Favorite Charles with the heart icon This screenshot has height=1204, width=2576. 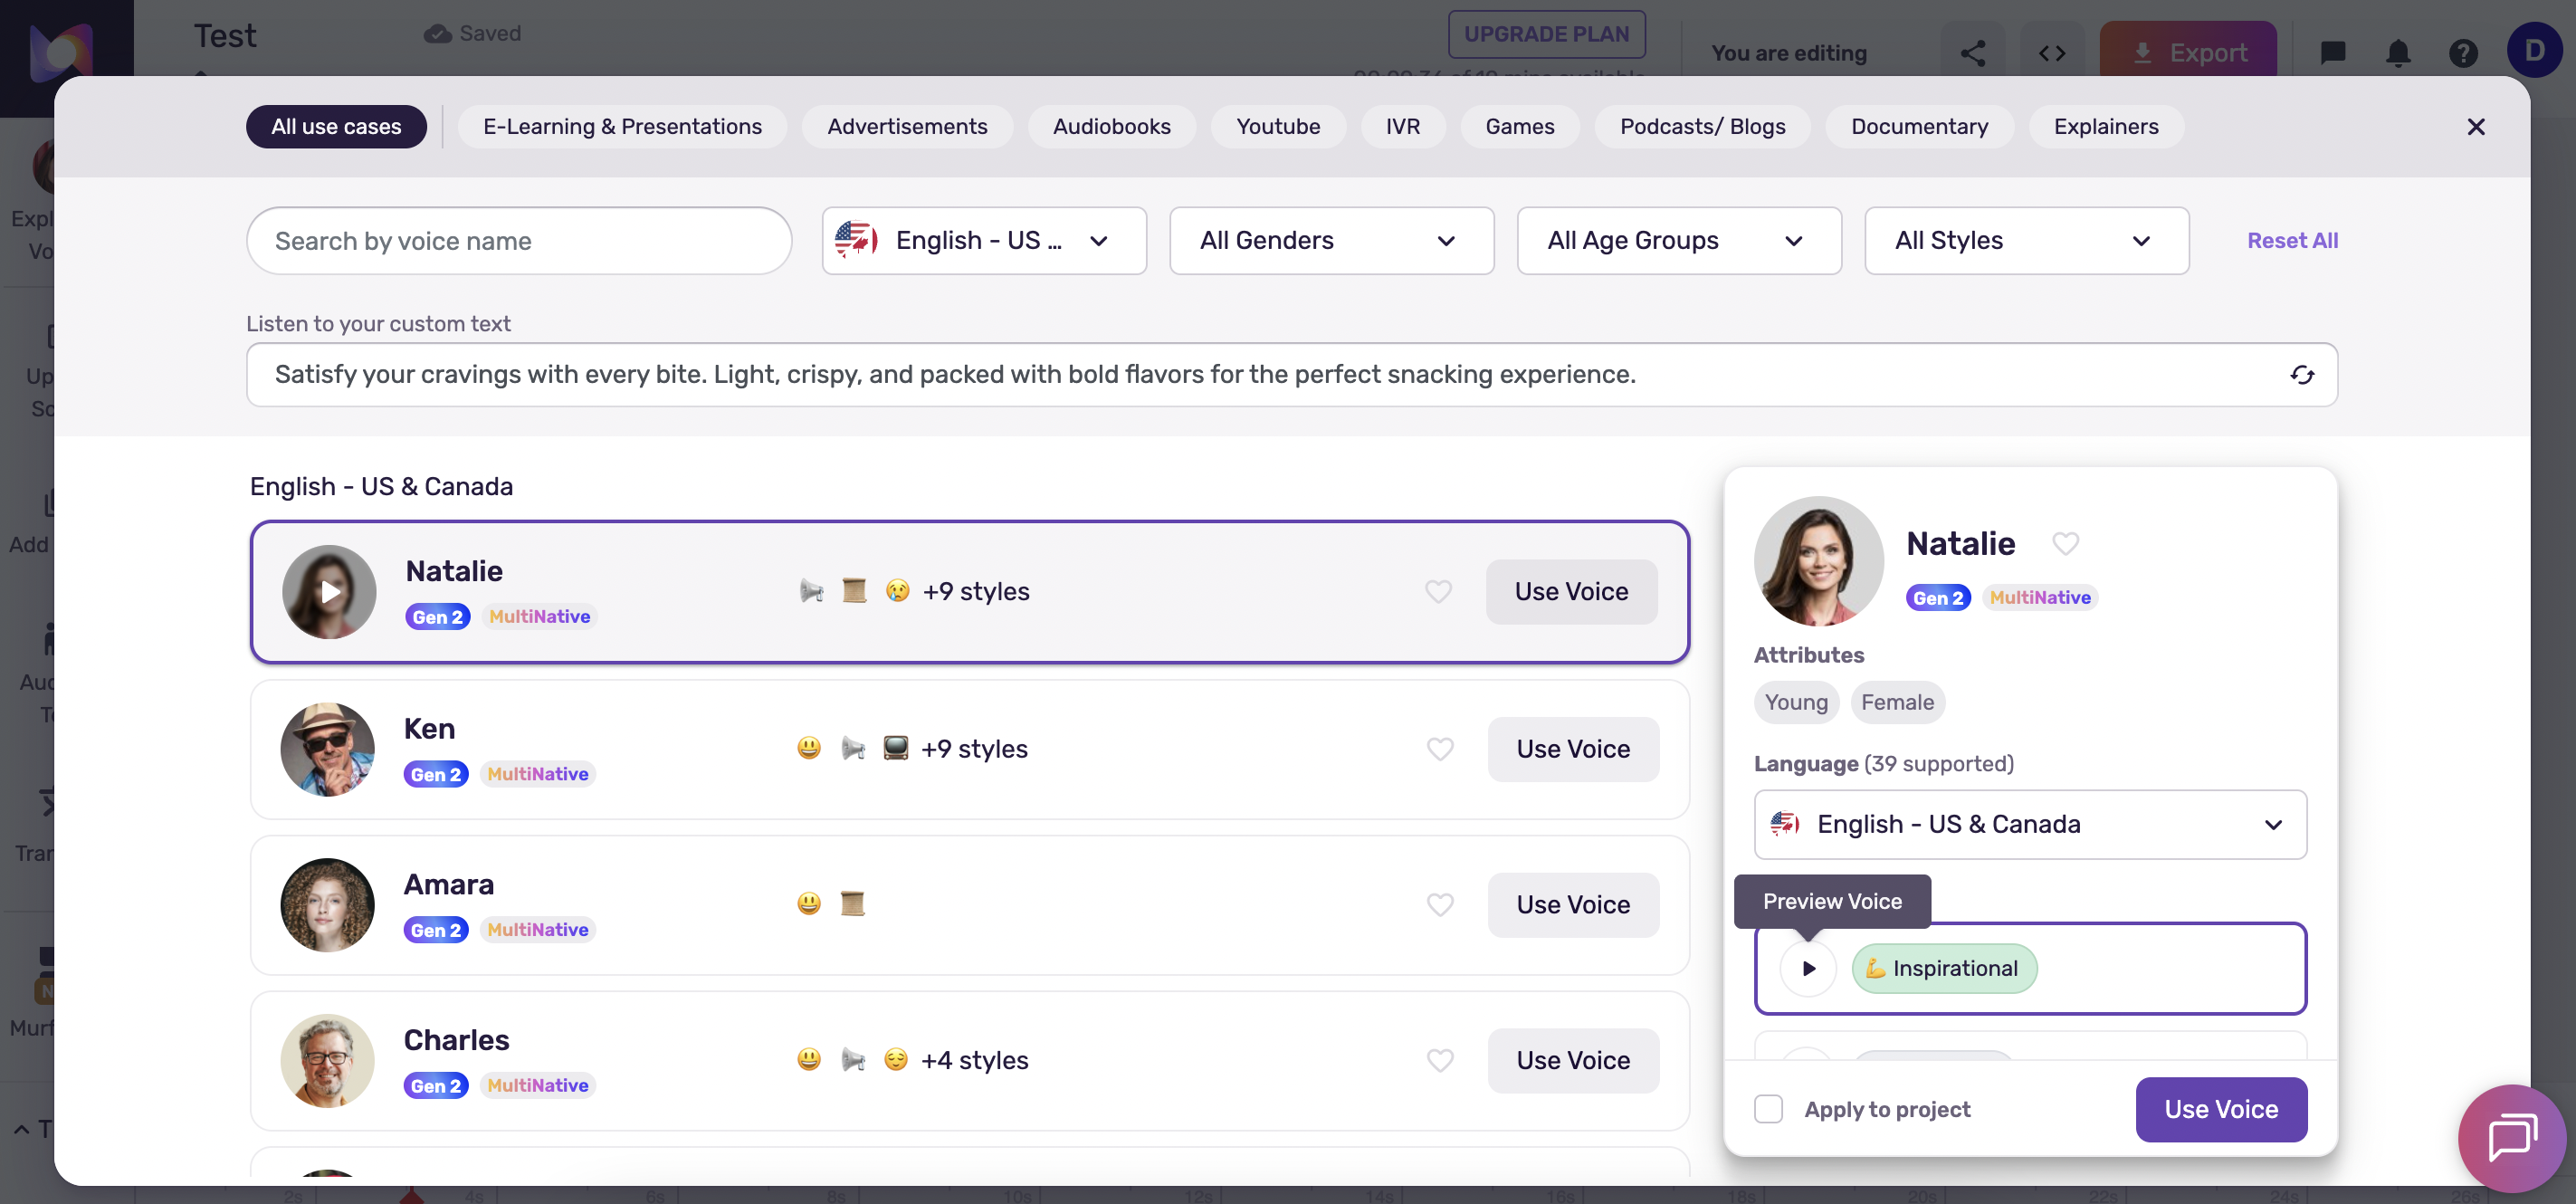tap(1439, 1060)
